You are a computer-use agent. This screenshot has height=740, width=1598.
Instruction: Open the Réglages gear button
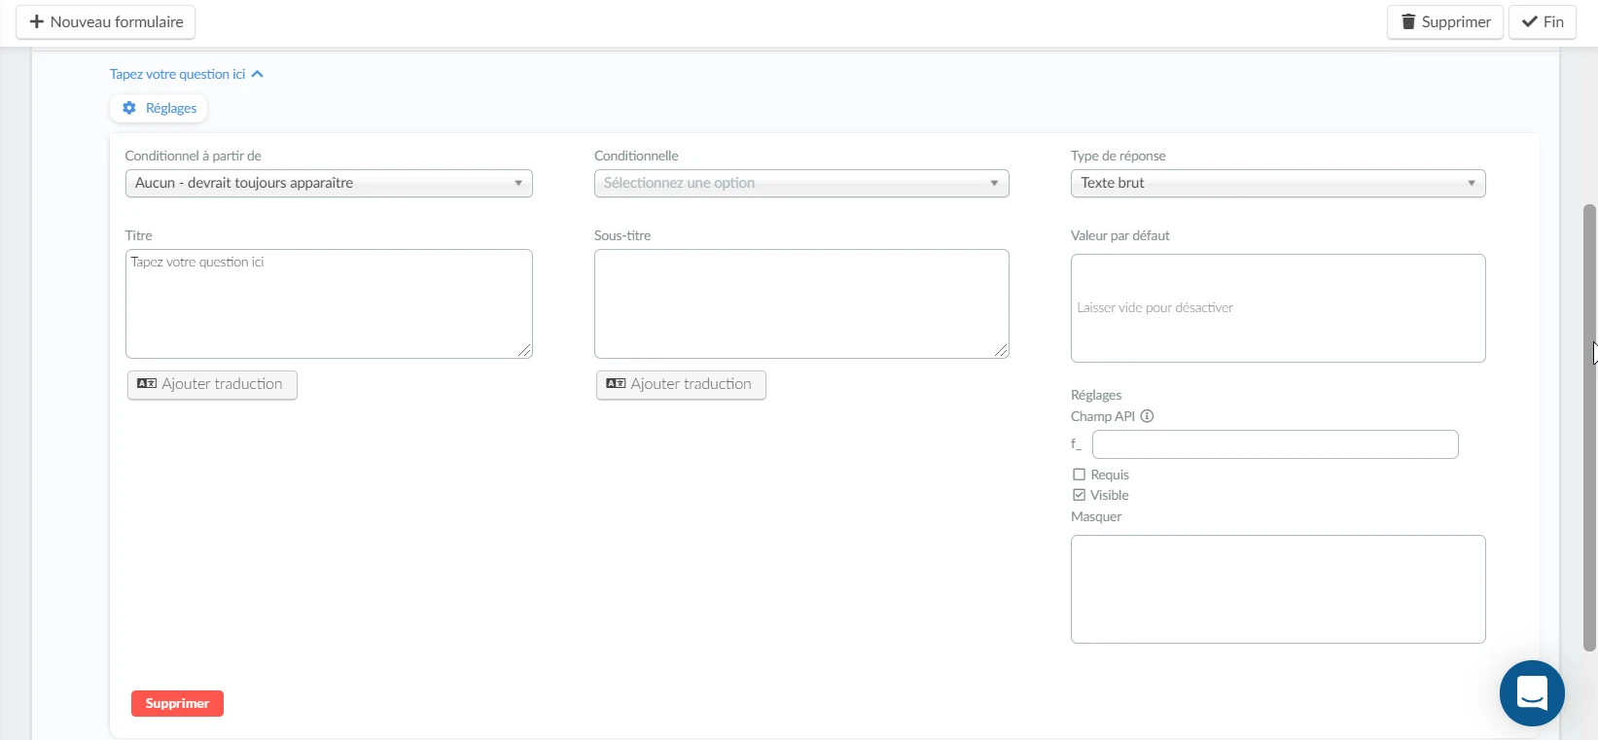point(159,108)
